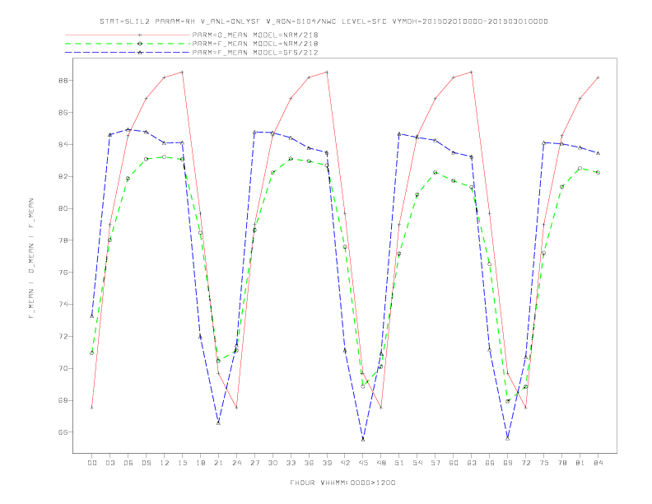Click the x-axis forecast hour label 48
This screenshot has height=504, width=652.
point(381,463)
